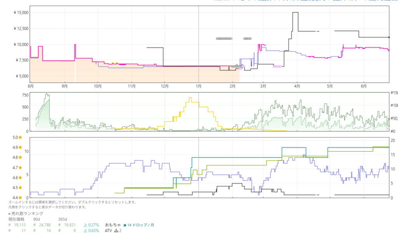Viewport: 398px width, 235px height.
Task: Click the 8月 month label on the axis
Action: click(x=31, y=86)
